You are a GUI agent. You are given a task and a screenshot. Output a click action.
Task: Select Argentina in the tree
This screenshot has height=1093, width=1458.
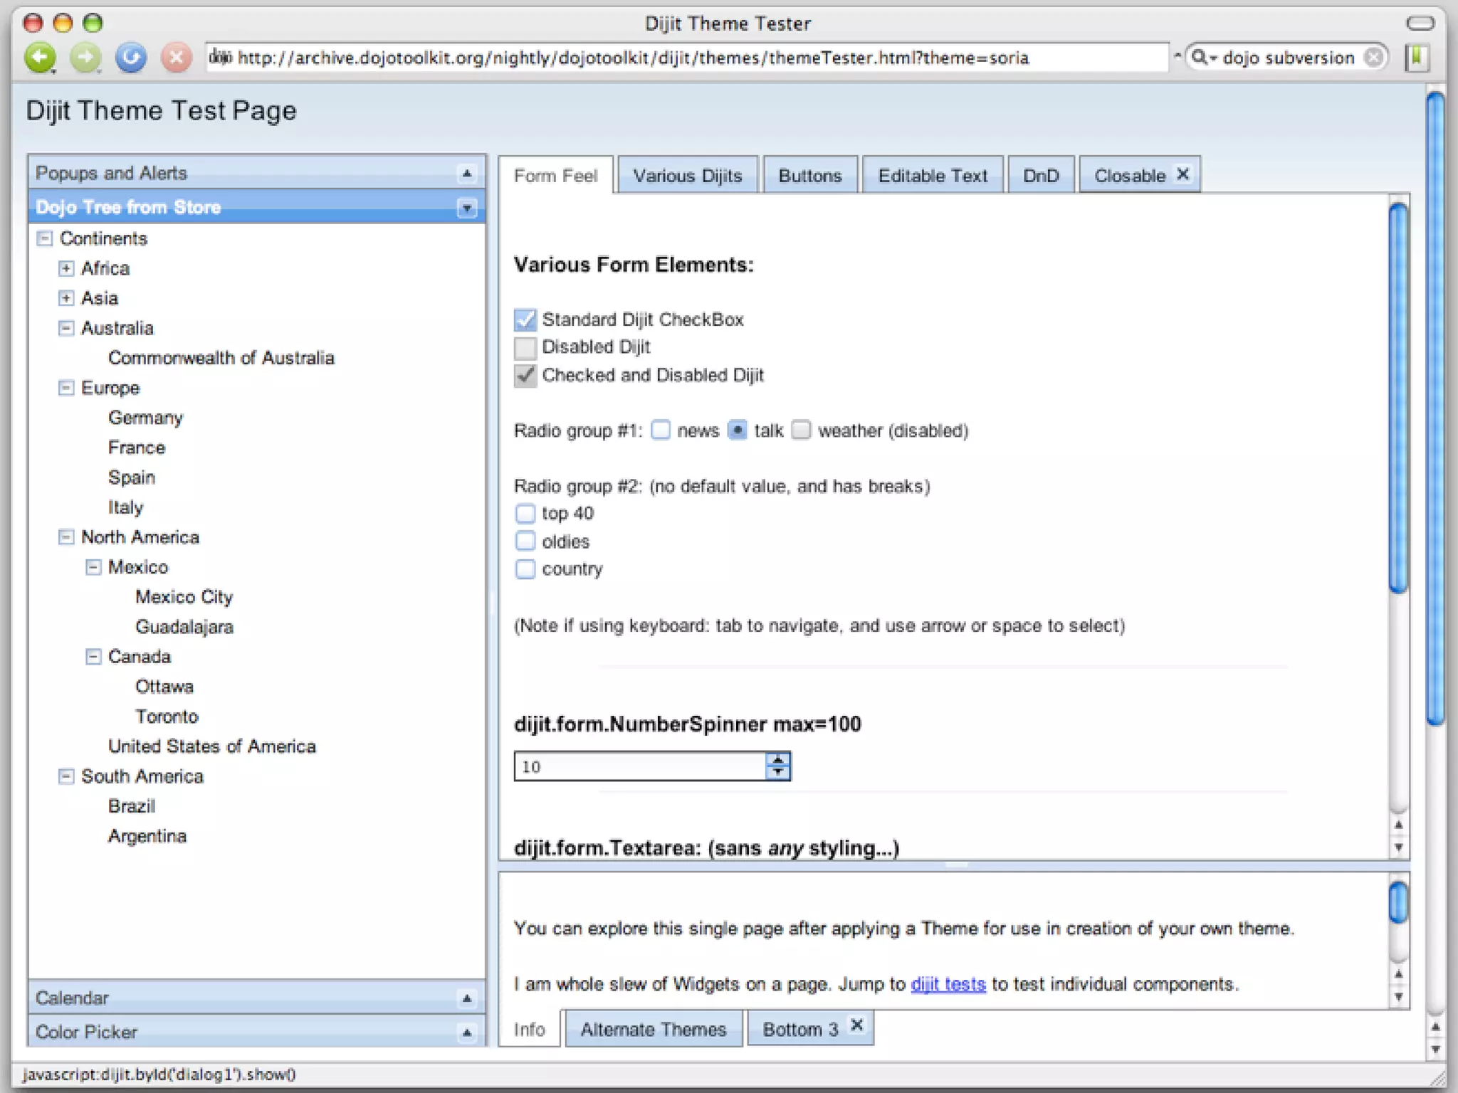(147, 836)
